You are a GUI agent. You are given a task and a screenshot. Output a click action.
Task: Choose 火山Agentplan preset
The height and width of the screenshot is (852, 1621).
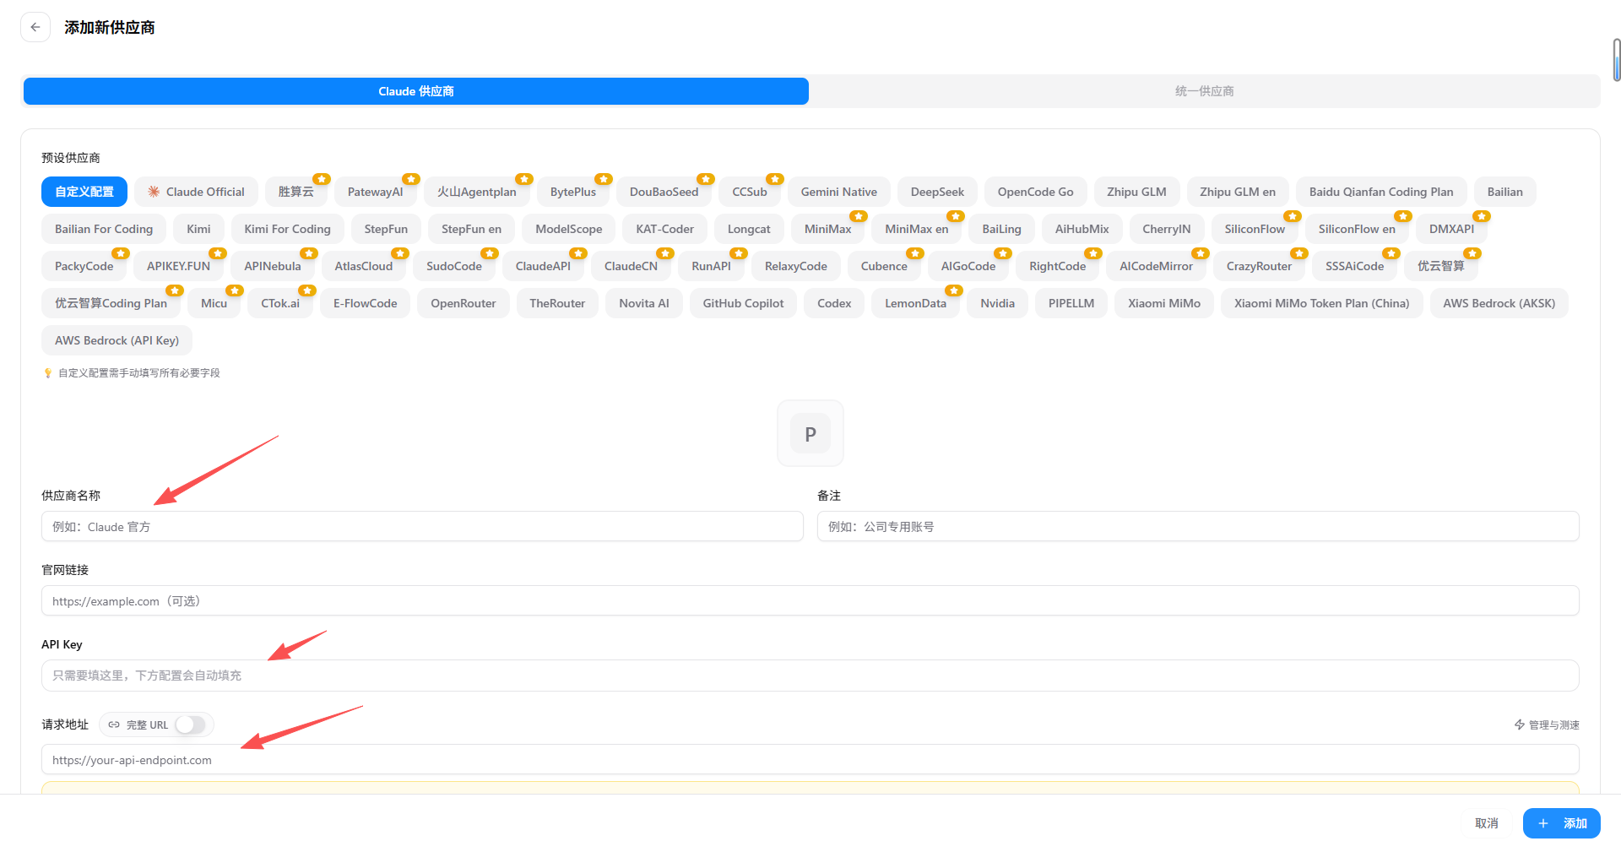(x=477, y=192)
